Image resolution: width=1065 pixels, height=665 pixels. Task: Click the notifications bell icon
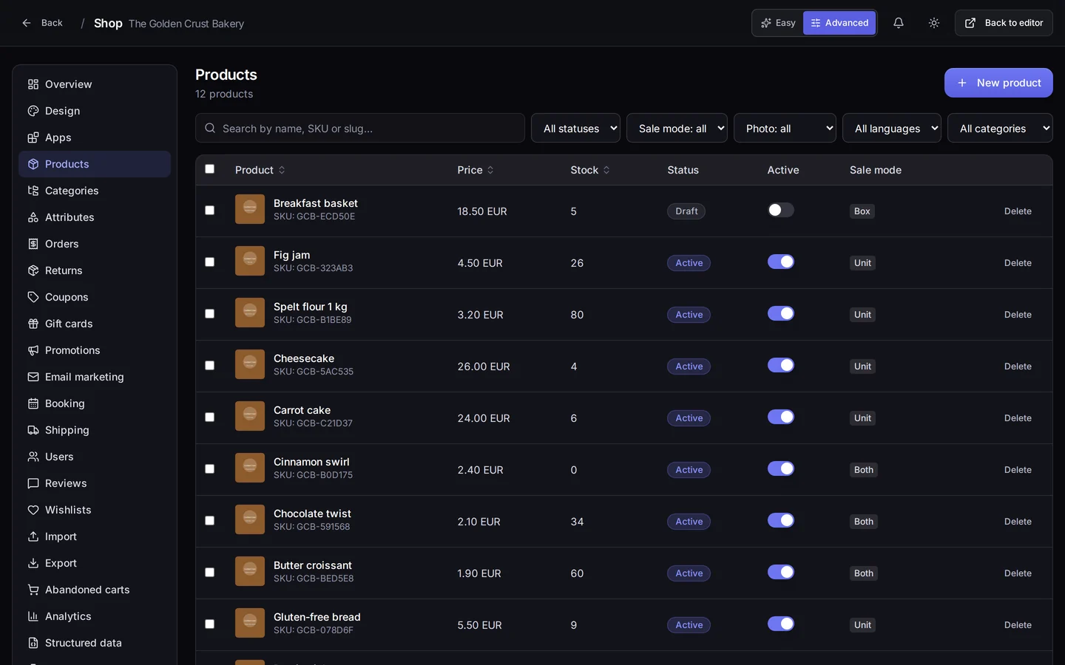coord(898,23)
